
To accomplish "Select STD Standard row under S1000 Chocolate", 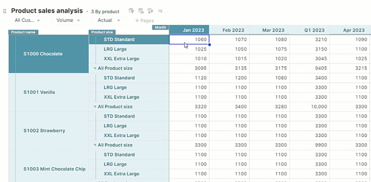I will [129, 39].
